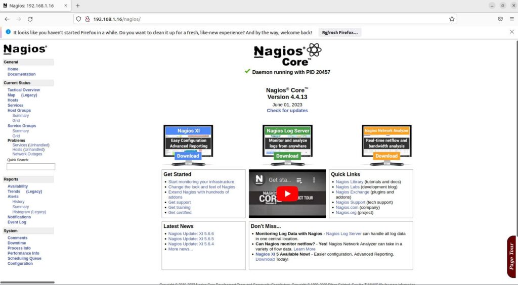
Task: Open a new browser tab
Action: (77, 6)
